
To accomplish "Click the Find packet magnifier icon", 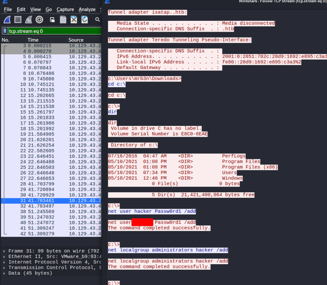I will (98, 19).
